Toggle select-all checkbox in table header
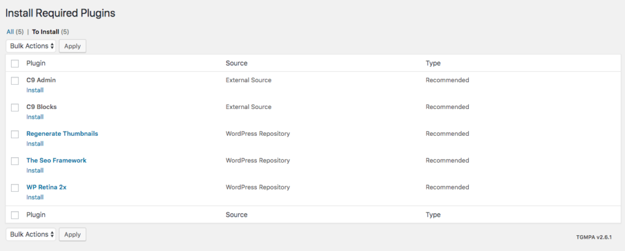 (15, 63)
